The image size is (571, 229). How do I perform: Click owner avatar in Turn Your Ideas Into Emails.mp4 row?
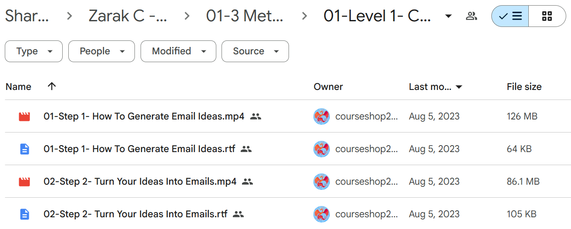click(322, 182)
